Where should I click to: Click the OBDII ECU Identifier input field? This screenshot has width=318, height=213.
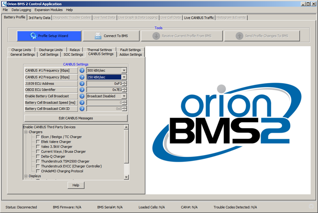[104, 90]
